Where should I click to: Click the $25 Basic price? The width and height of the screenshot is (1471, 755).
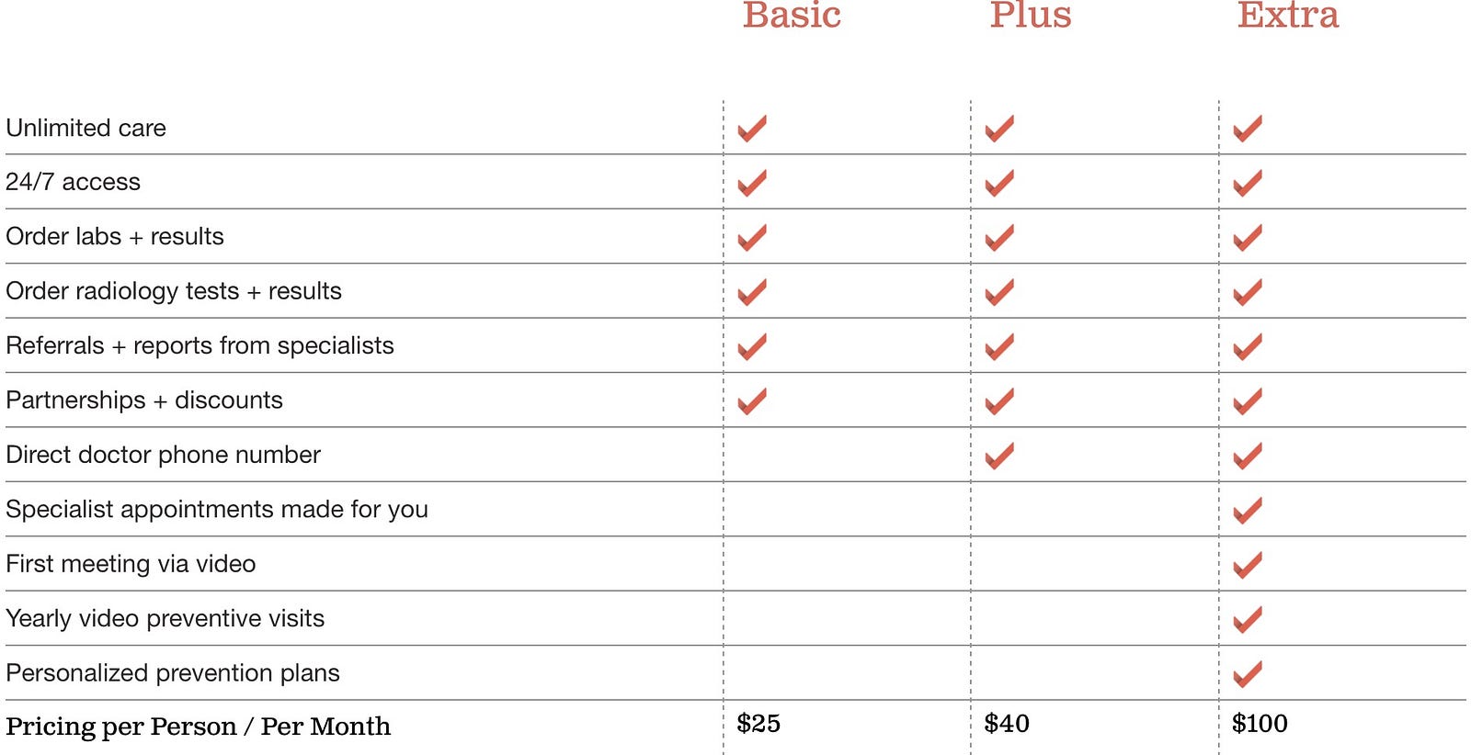(758, 724)
